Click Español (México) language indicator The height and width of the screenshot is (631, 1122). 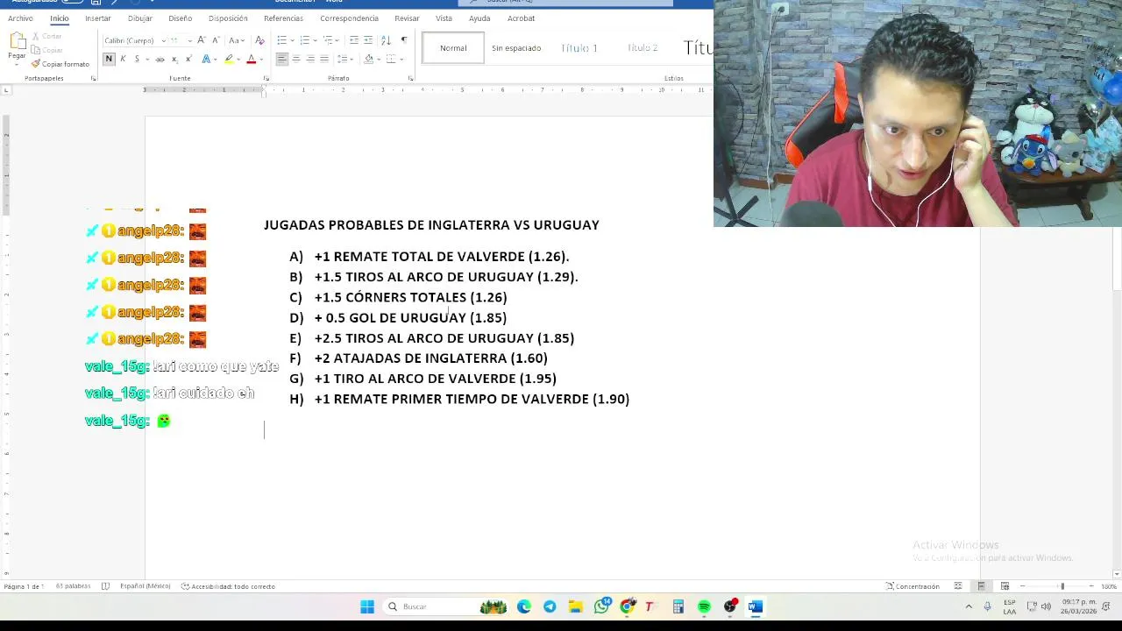pyautogui.click(x=145, y=586)
